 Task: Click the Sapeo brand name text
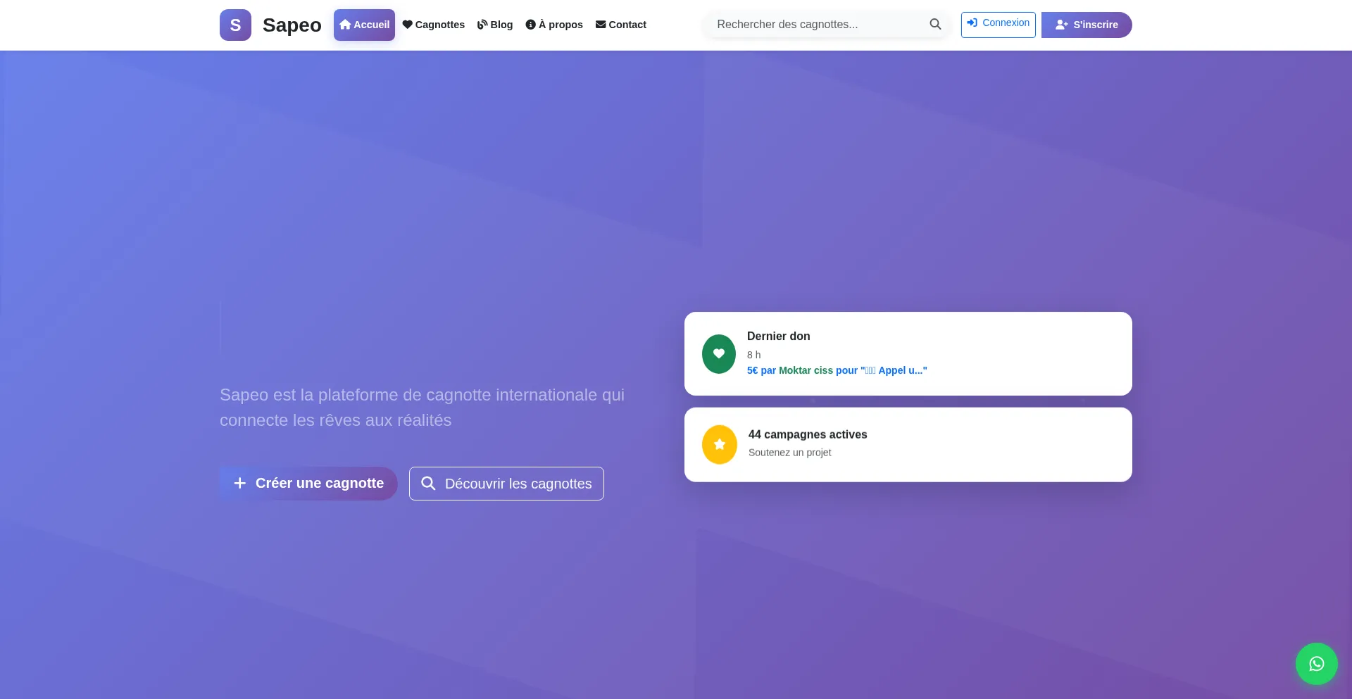click(292, 25)
